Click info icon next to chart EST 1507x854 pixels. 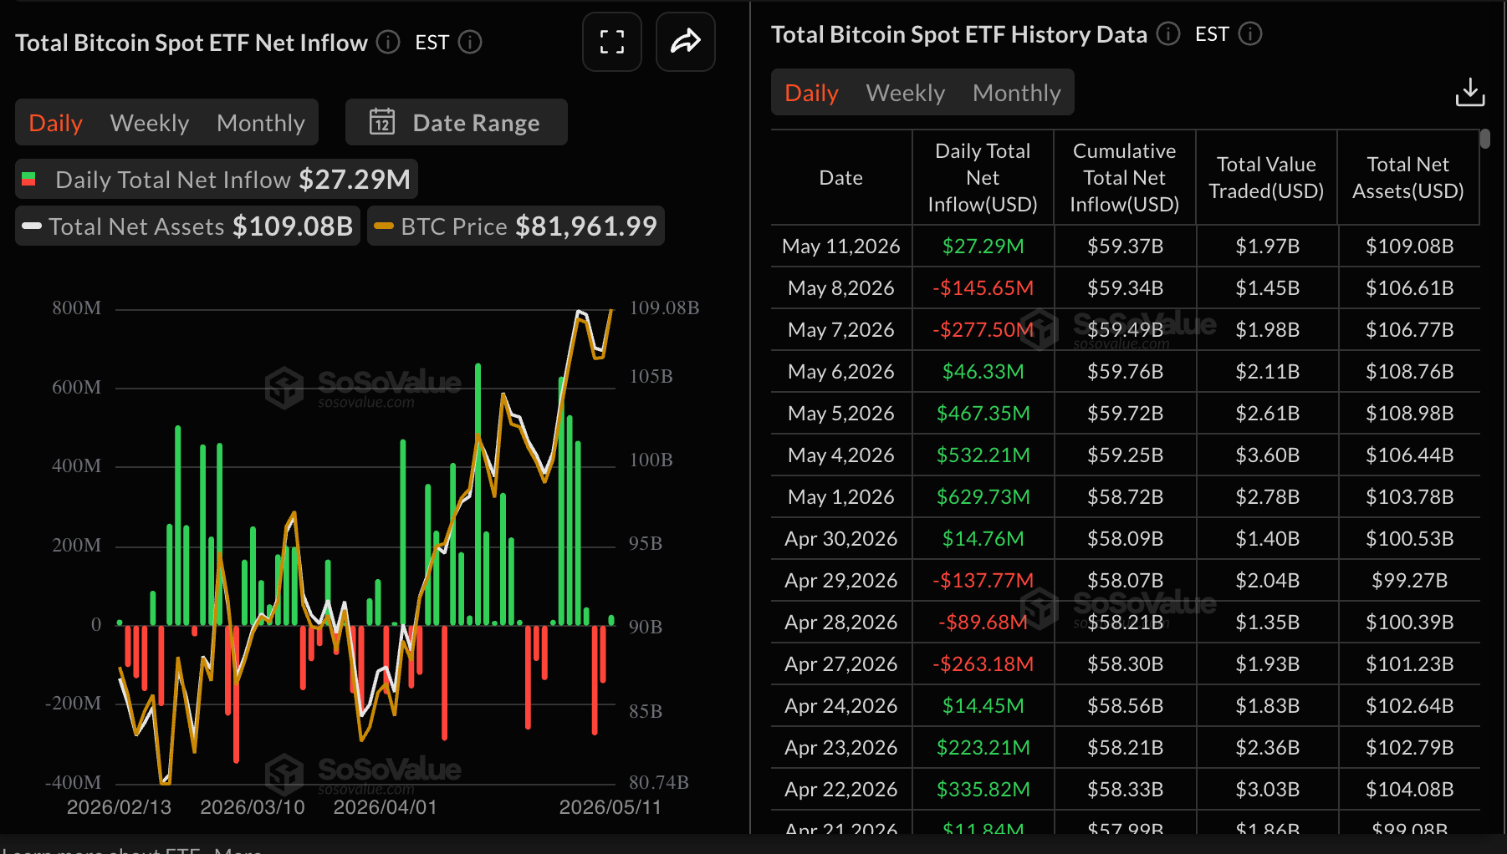[x=470, y=42]
